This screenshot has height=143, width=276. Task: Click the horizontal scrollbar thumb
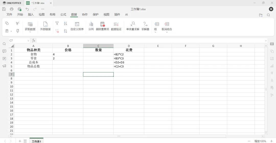[x=119, y=136]
